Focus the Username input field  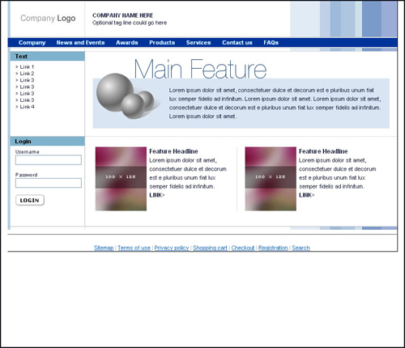(49, 159)
